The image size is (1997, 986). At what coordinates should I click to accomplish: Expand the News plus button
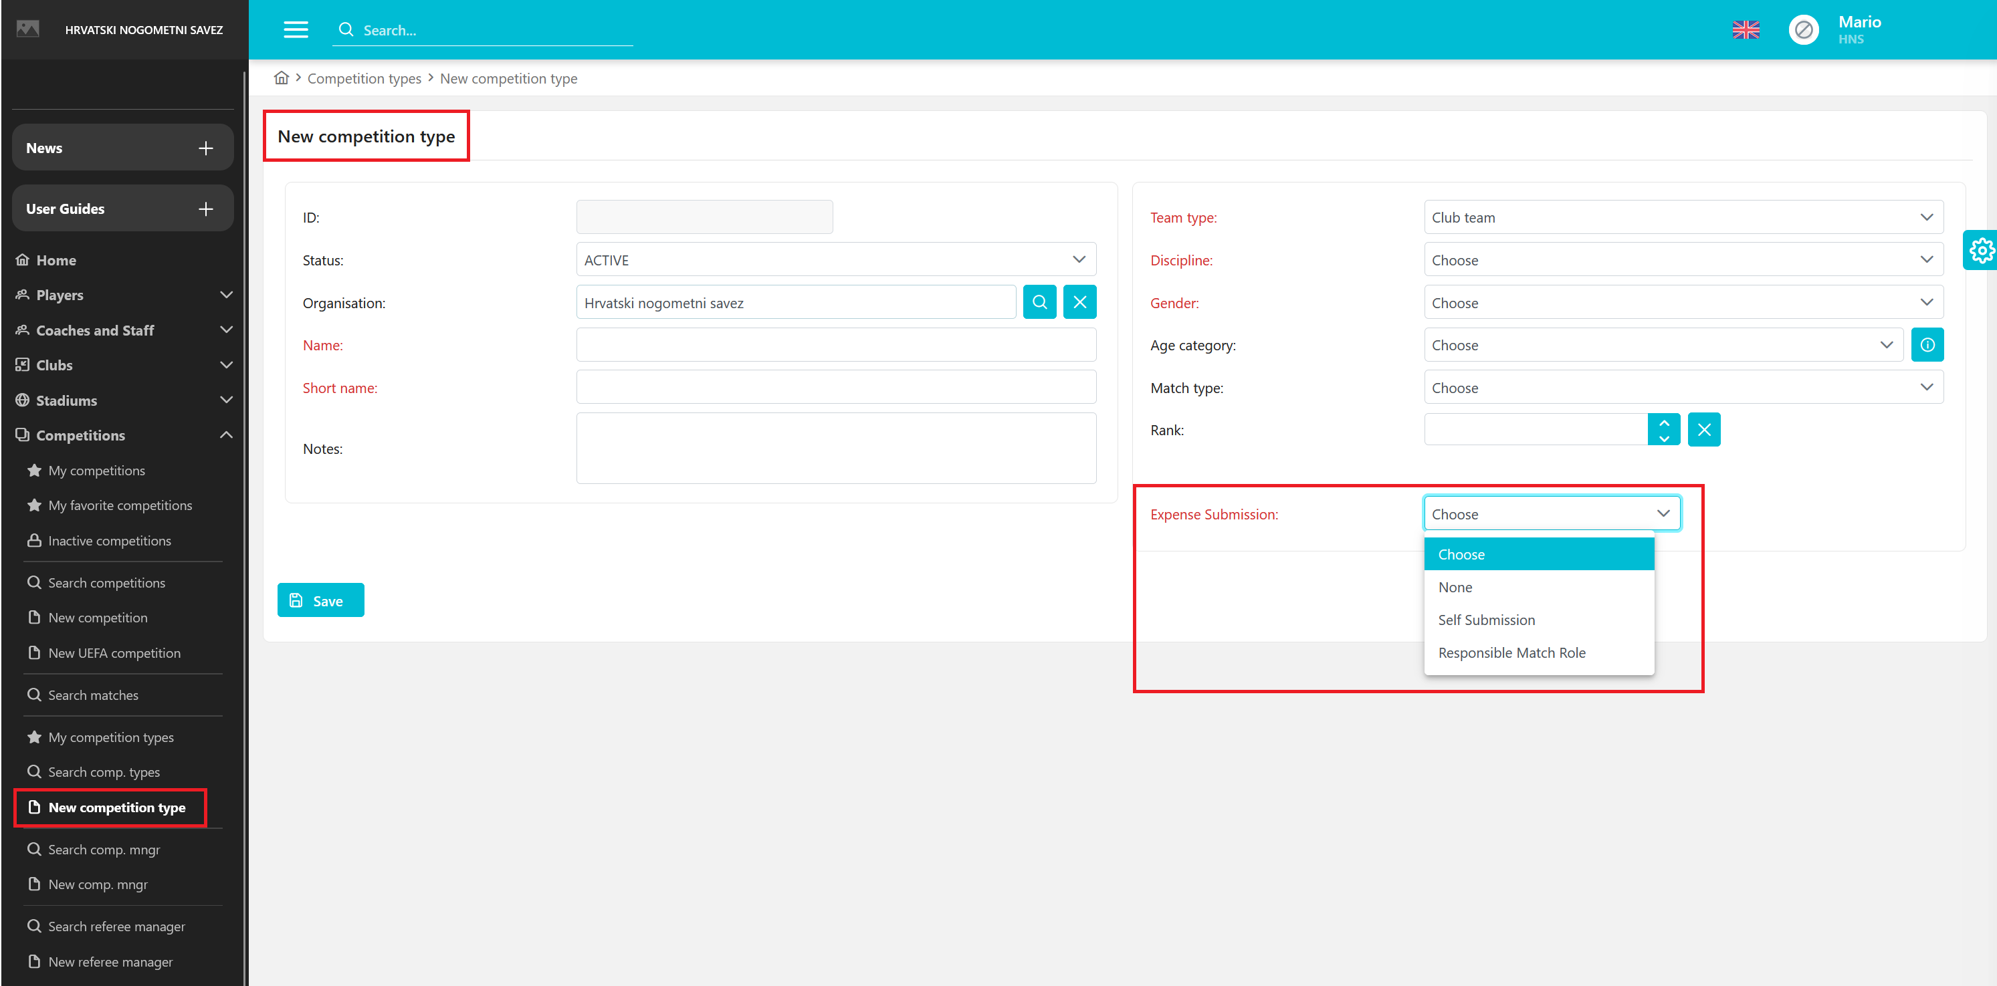(205, 148)
